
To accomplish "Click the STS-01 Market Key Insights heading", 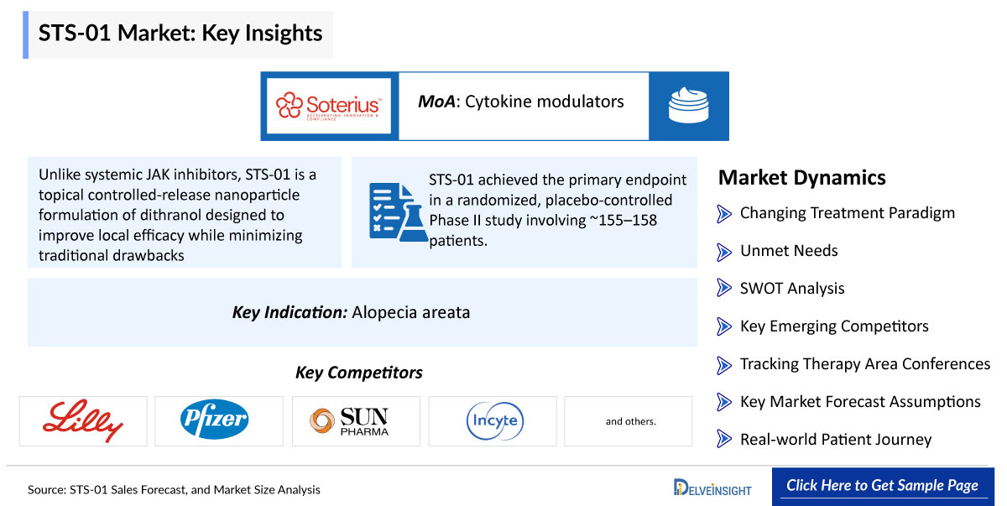I will pyautogui.click(x=180, y=34).
